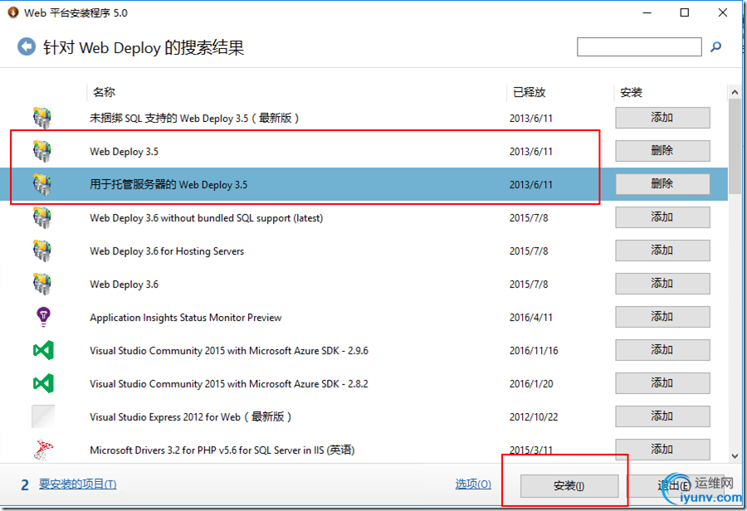
Task: Add Microsoft Drivers 3.2 for PHP v5.6
Action: [662, 449]
